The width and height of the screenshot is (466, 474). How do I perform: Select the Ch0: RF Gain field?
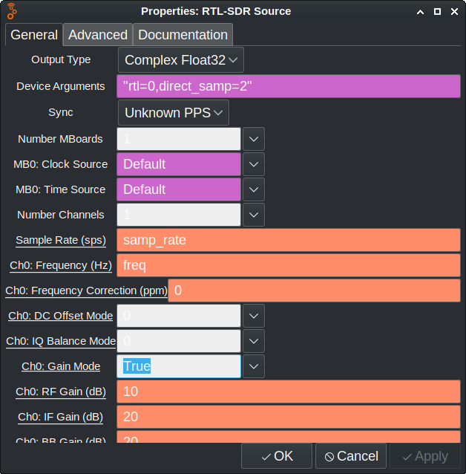tap(288, 392)
